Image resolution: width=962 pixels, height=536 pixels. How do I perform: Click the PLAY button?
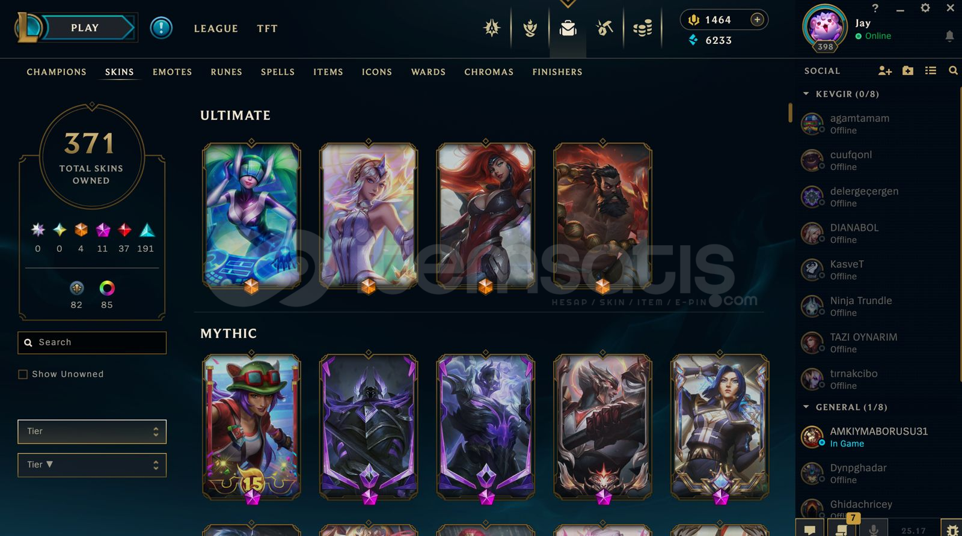85,28
